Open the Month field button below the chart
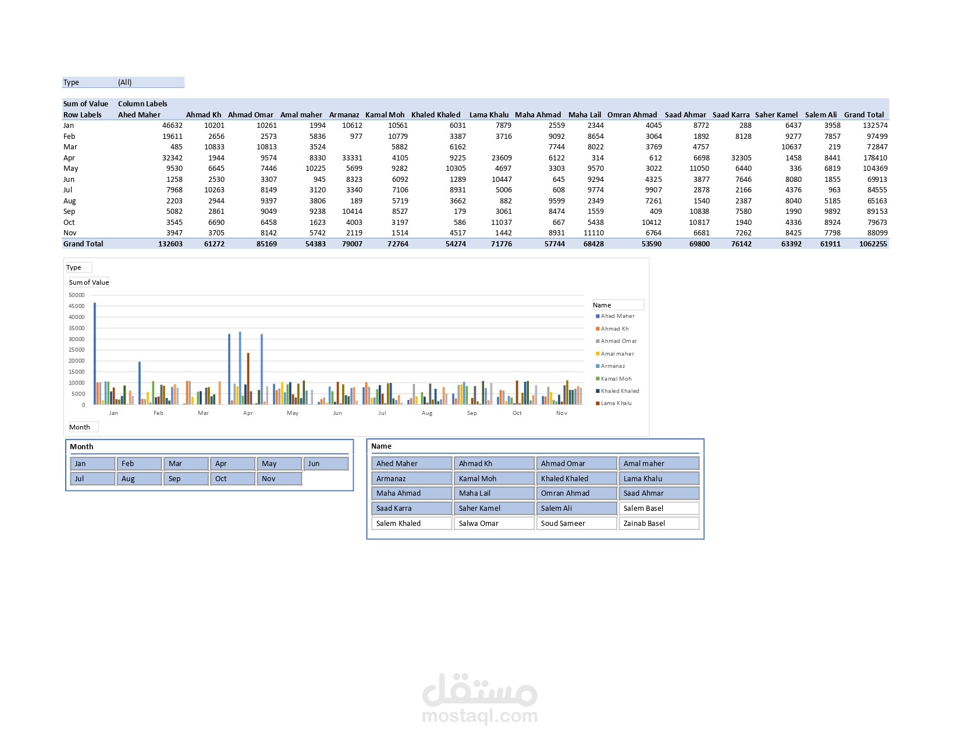The height and width of the screenshot is (741, 960). pyautogui.click(x=83, y=427)
